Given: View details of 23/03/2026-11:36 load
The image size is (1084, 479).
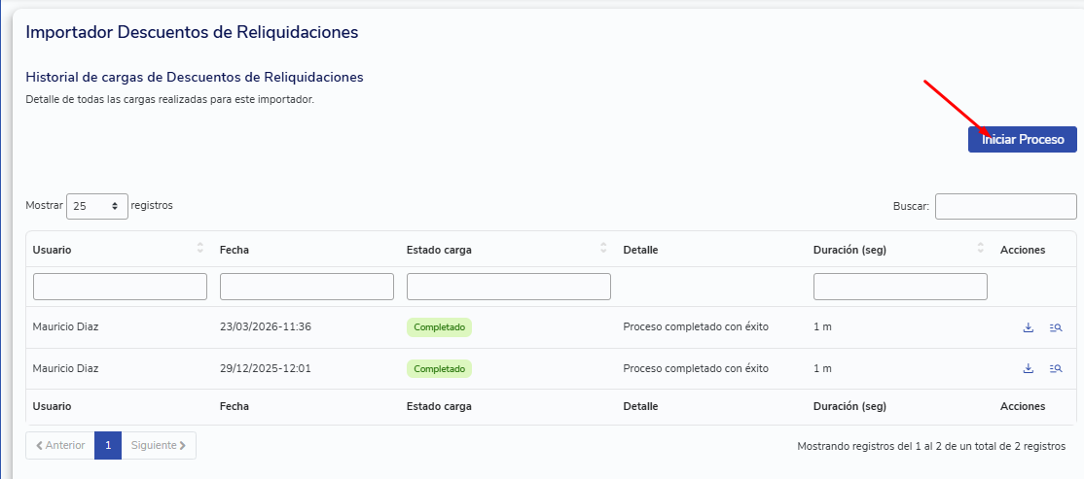Looking at the screenshot, I should pyautogui.click(x=1055, y=327).
